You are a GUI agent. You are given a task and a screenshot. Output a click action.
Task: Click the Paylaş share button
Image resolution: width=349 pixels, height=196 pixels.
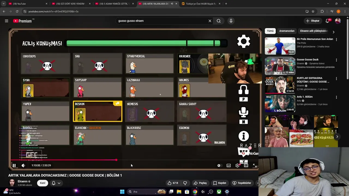click(x=200, y=183)
